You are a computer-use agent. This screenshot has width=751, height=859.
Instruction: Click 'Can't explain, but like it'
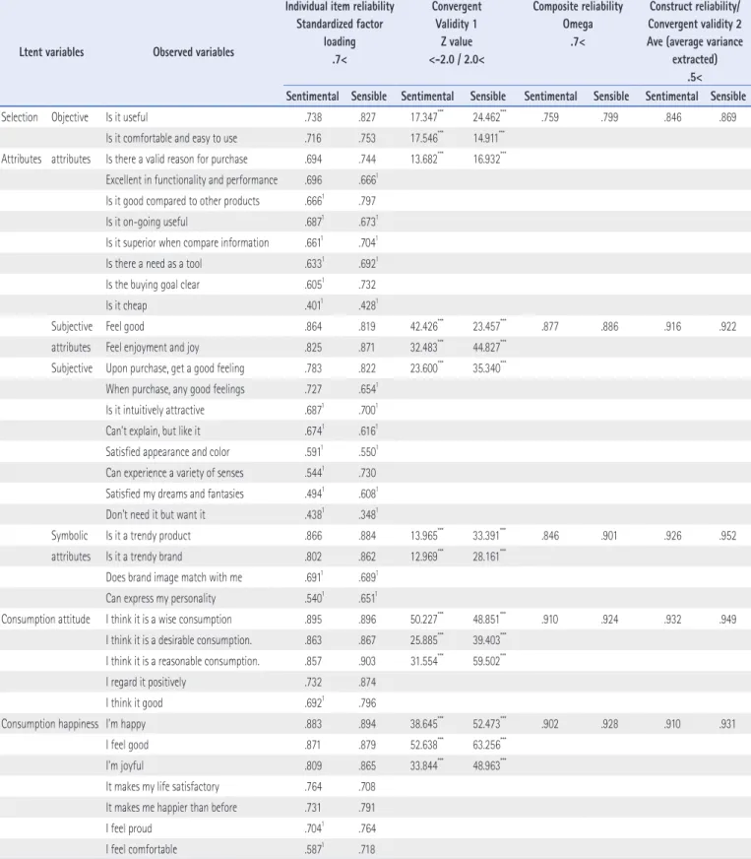coord(153,431)
